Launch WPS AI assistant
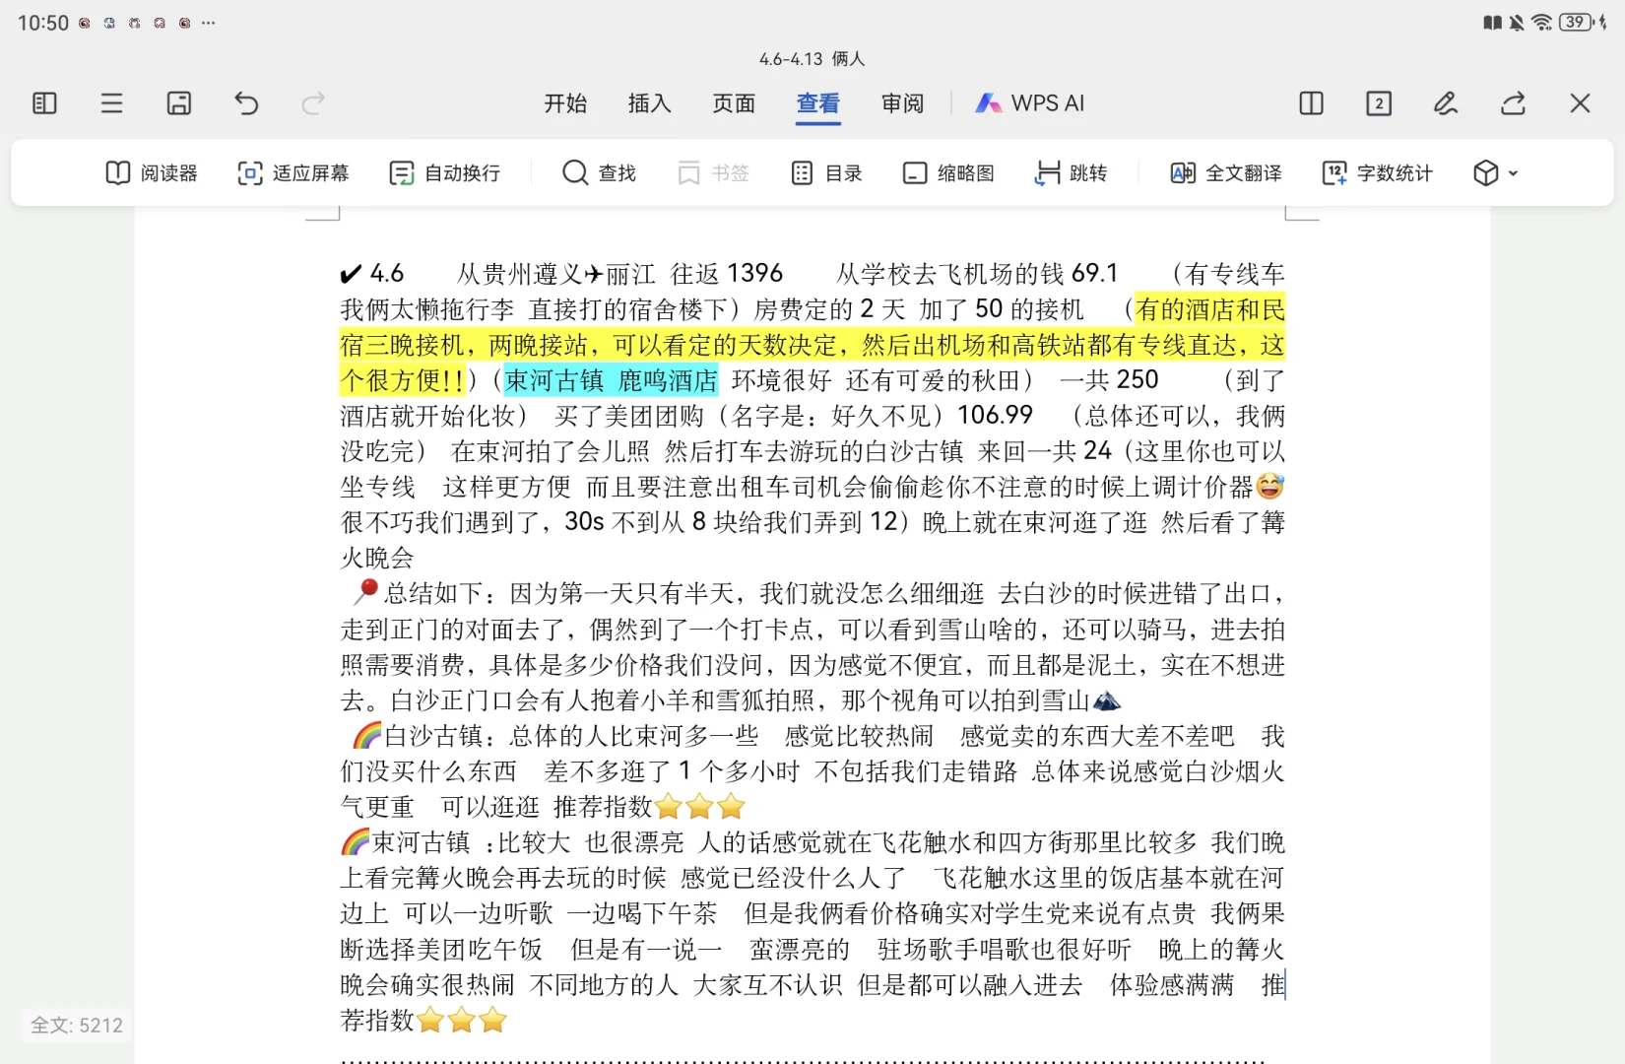Image resolution: width=1625 pixels, height=1064 pixels. (1029, 103)
